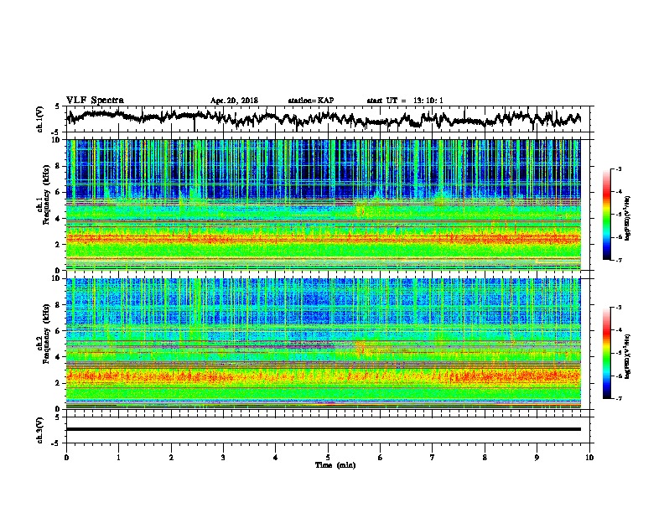The height and width of the screenshot is (513, 664).
Task: Click time axis tick label 8
Action: [x=485, y=458]
